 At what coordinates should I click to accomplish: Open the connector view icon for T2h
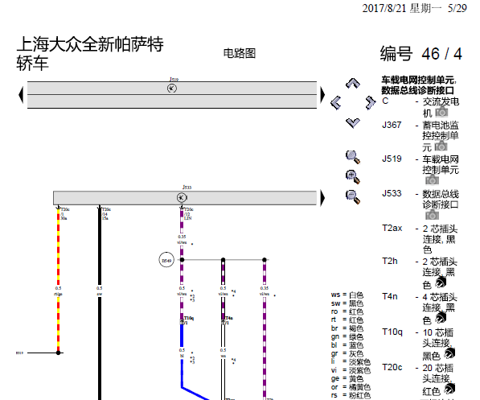coord(441,282)
